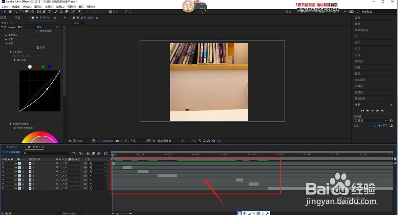398x215 pixels.
Task: Open the 字符 panel
Action: [x=357, y=49]
